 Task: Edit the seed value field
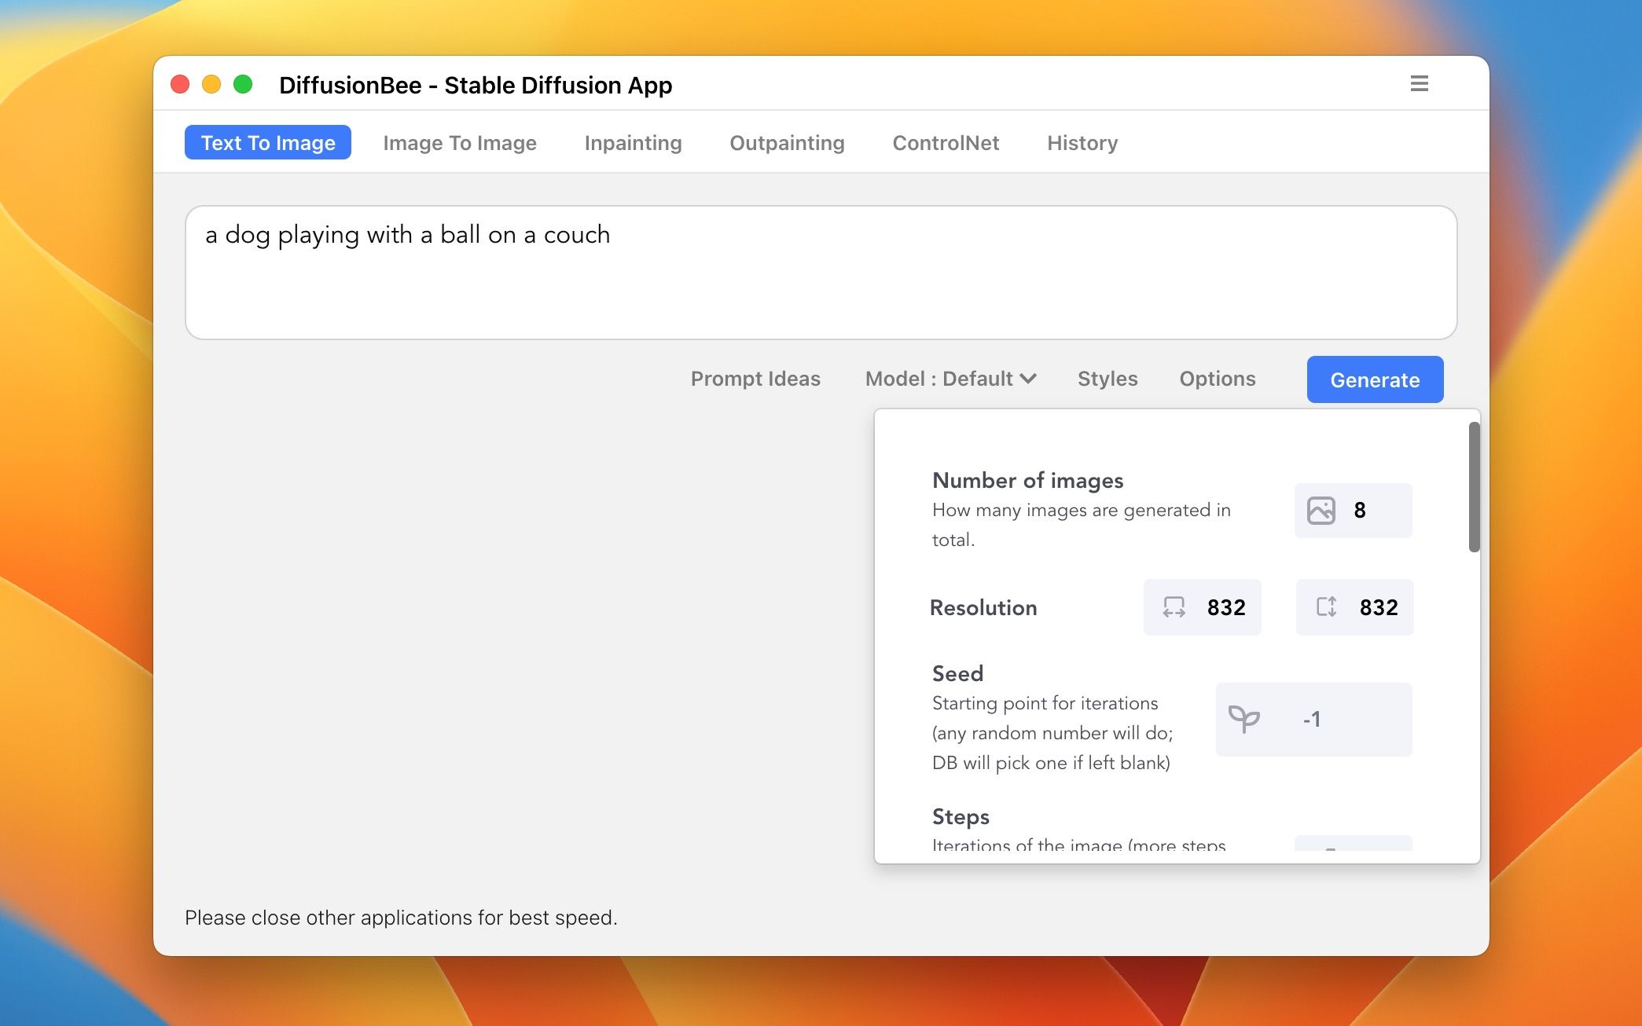1313,718
